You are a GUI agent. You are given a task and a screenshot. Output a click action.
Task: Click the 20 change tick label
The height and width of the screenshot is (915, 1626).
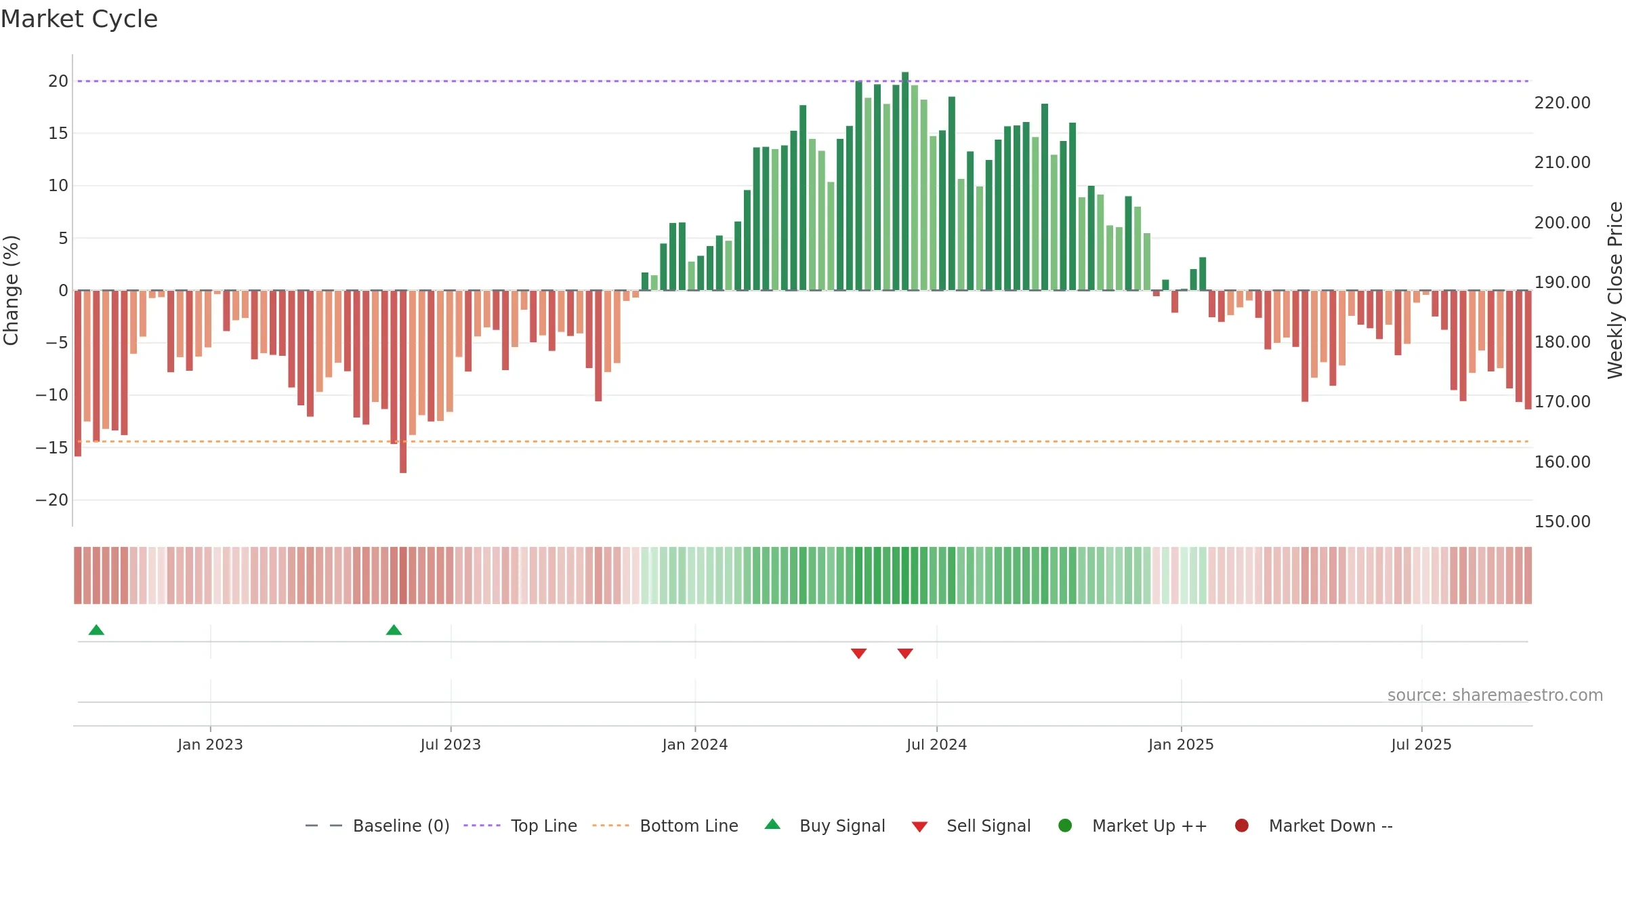point(58,81)
